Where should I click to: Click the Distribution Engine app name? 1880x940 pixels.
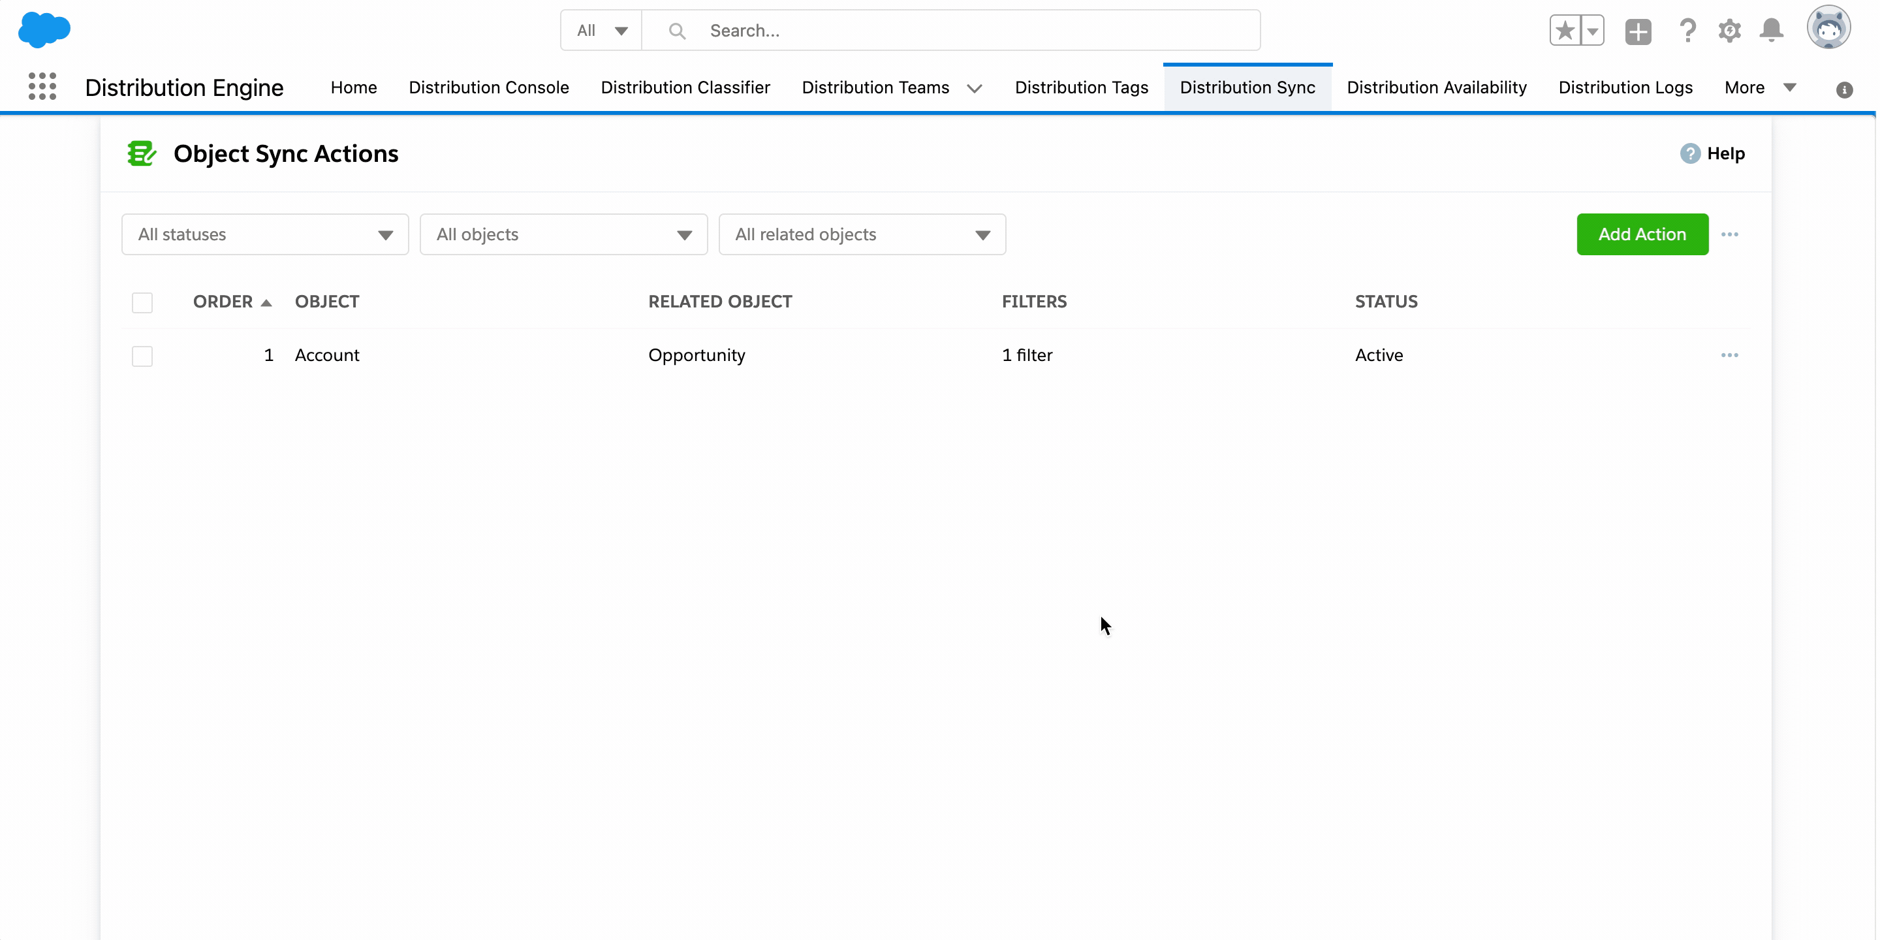pos(184,87)
